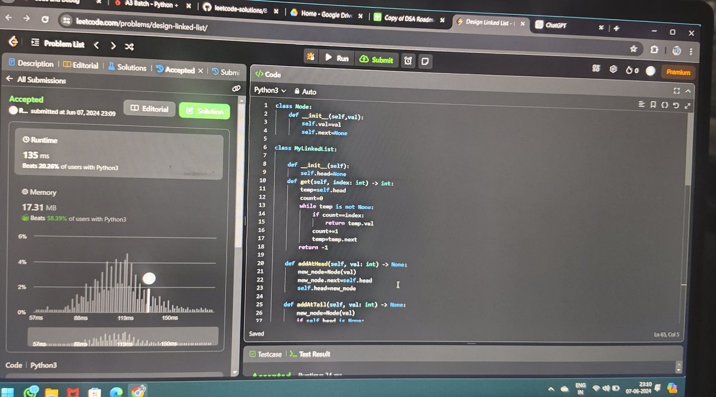This screenshot has width=716, height=397.
Task: Toggle the Auto lock setting
Action: pos(305,92)
